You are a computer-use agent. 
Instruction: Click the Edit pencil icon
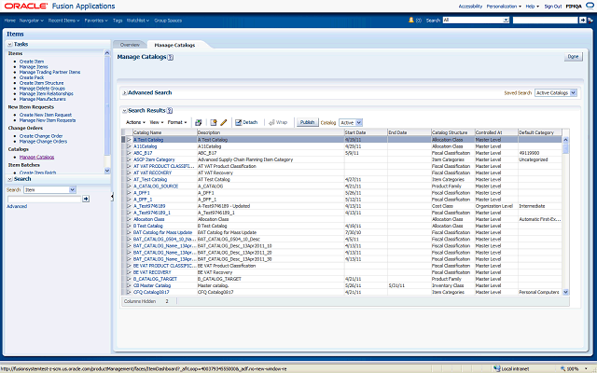[x=224, y=122]
